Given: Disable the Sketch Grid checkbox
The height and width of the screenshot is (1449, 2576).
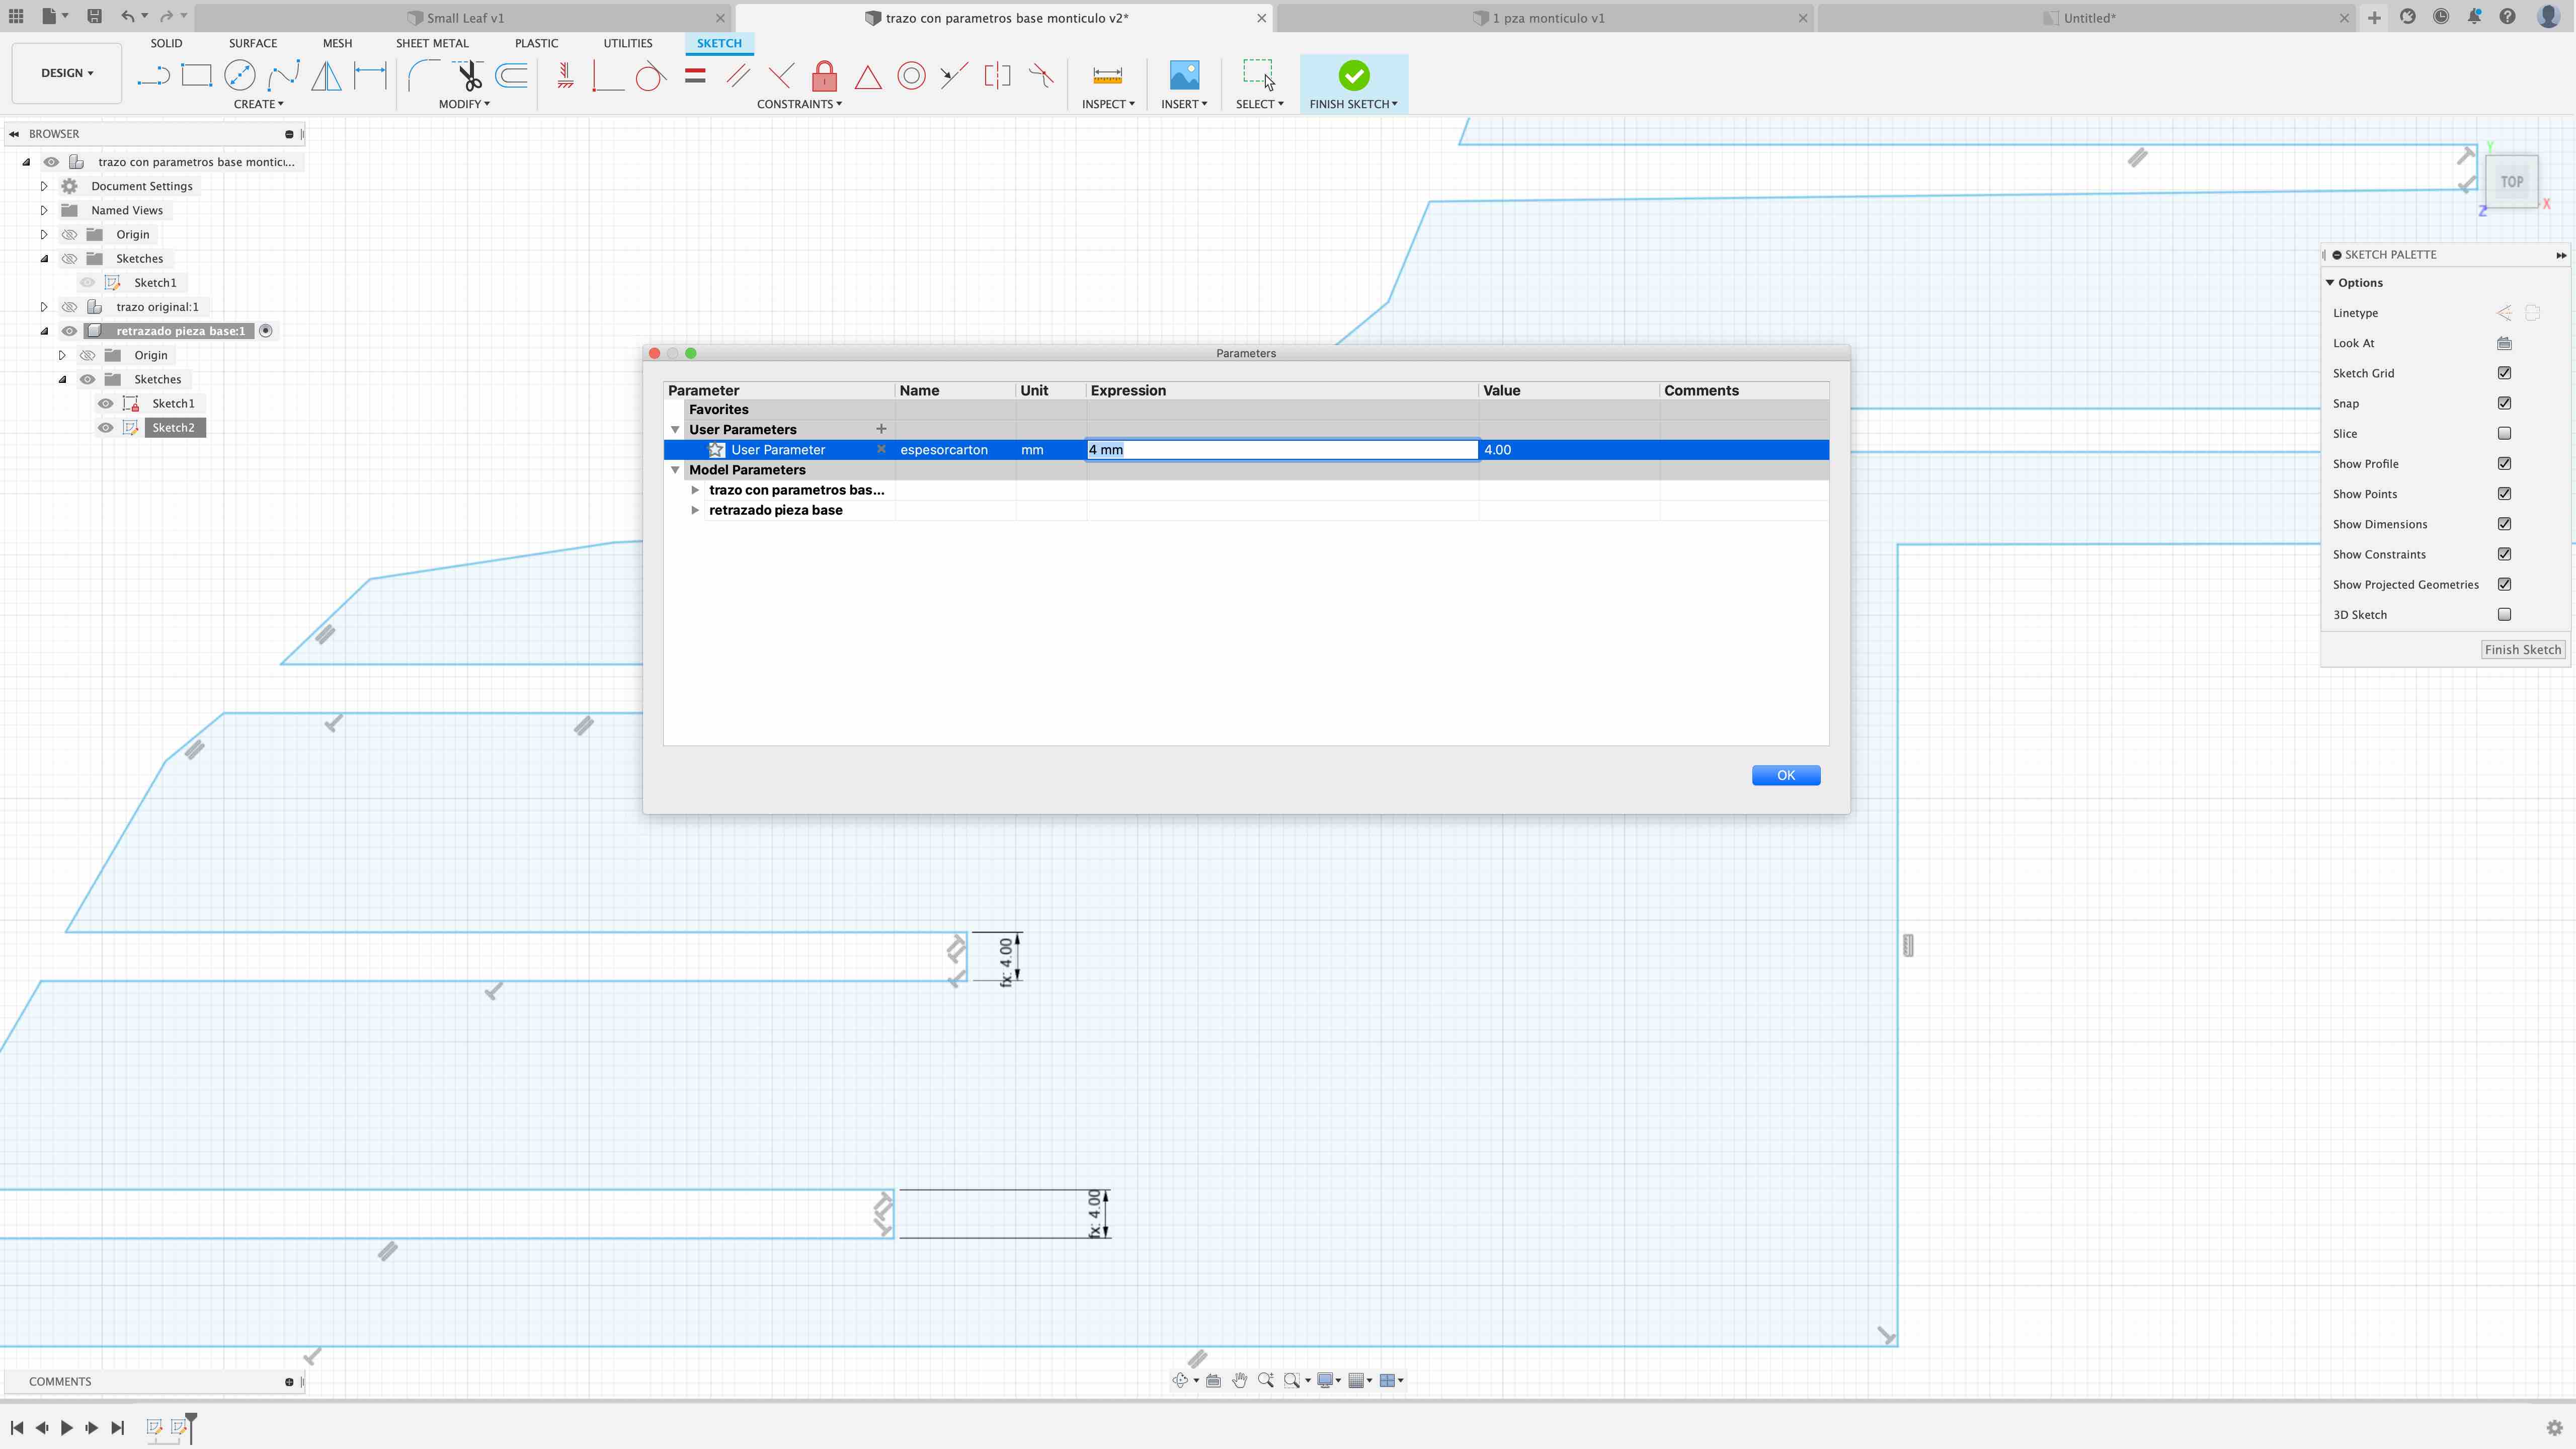Looking at the screenshot, I should click(x=2504, y=373).
